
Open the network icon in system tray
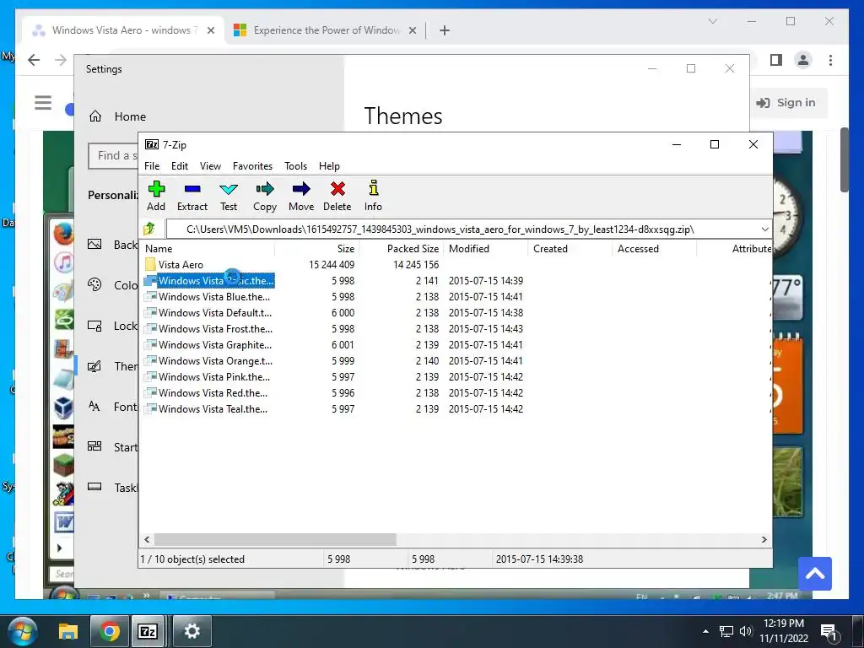coord(726,631)
